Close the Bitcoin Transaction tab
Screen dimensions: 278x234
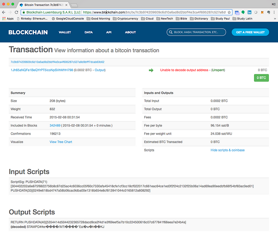pos(66,5)
